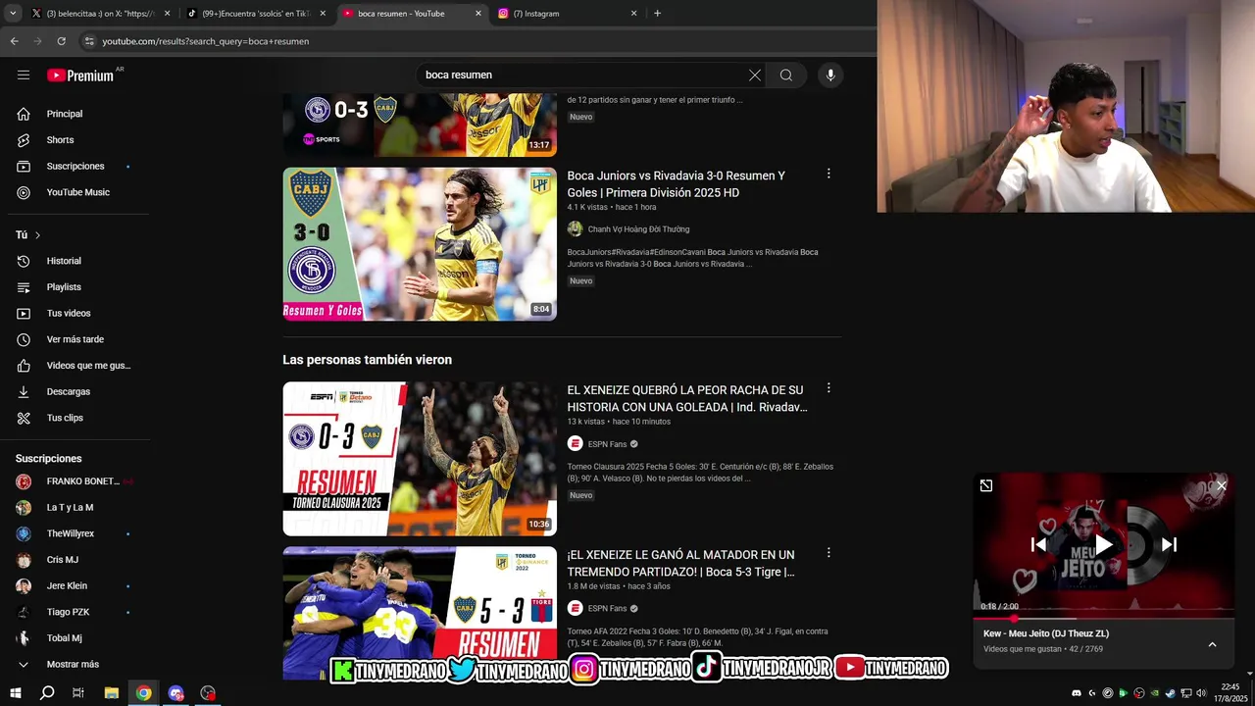The width and height of the screenshot is (1255, 706).
Task: Expand miniplayer playlist panel chevron
Action: (x=1212, y=644)
